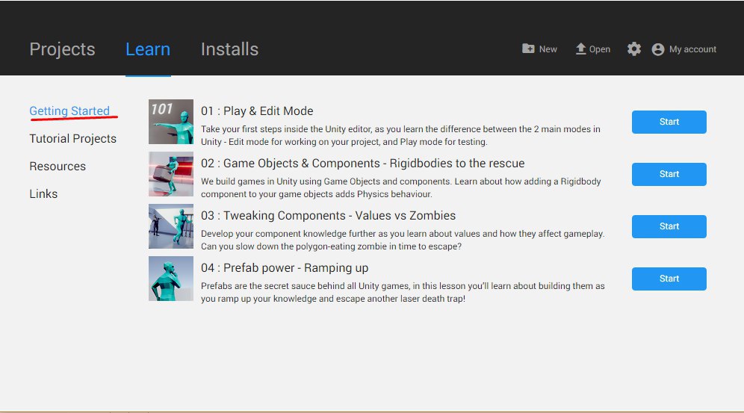Click the title '02 : Game Objects & Components - Rigidbodies to the rescue'
Image resolution: width=744 pixels, height=413 pixels.
point(362,163)
